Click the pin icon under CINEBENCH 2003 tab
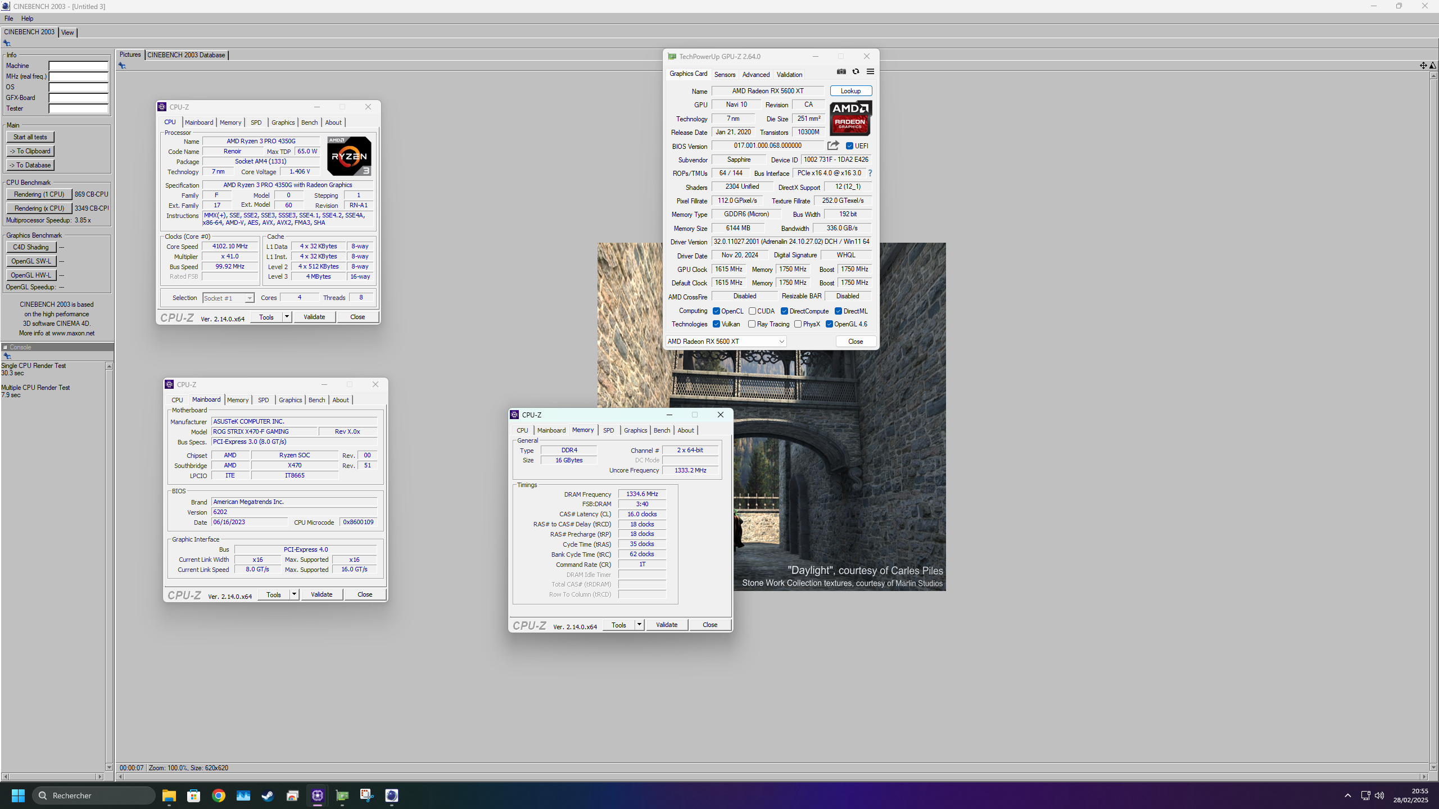The height and width of the screenshot is (809, 1439). point(7,43)
